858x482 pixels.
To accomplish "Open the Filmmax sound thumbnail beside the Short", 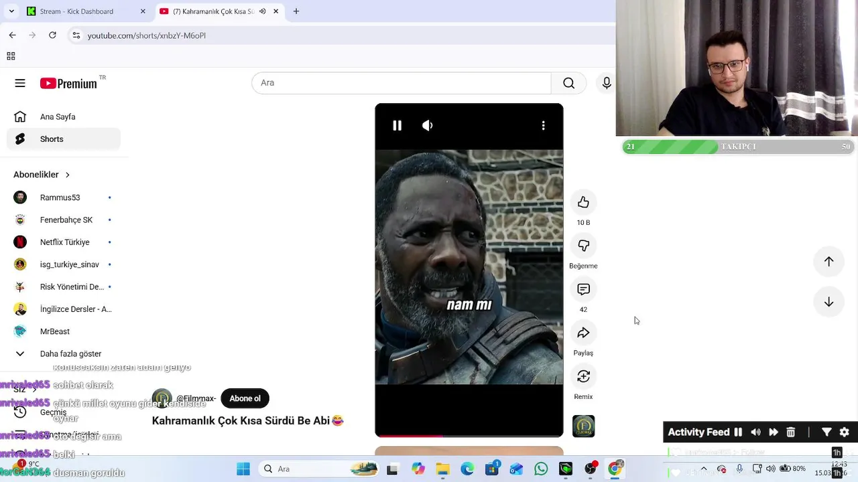I will pyautogui.click(x=583, y=426).
